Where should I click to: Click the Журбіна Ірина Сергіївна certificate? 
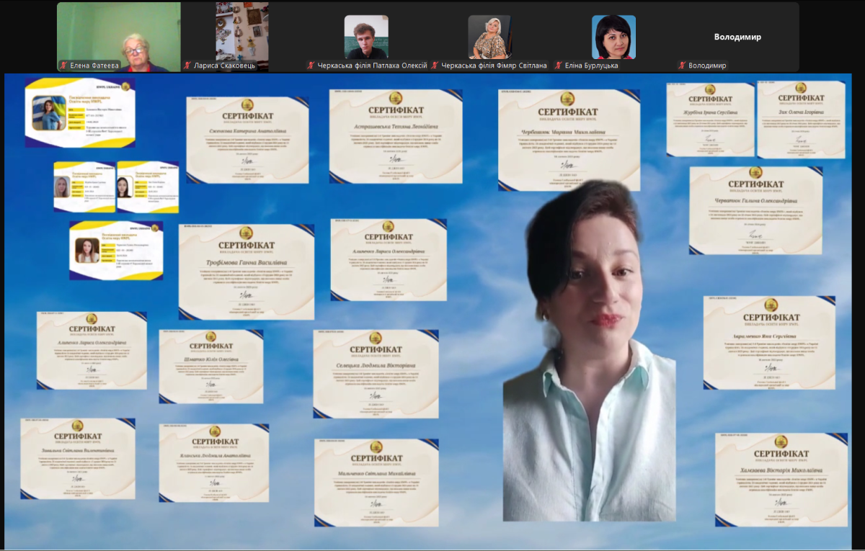click(710, 120)
